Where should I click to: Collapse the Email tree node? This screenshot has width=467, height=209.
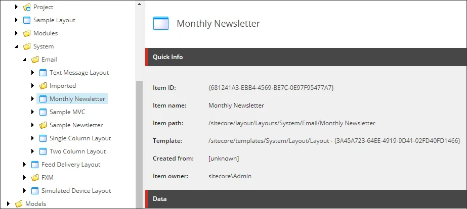coord(24,60)
